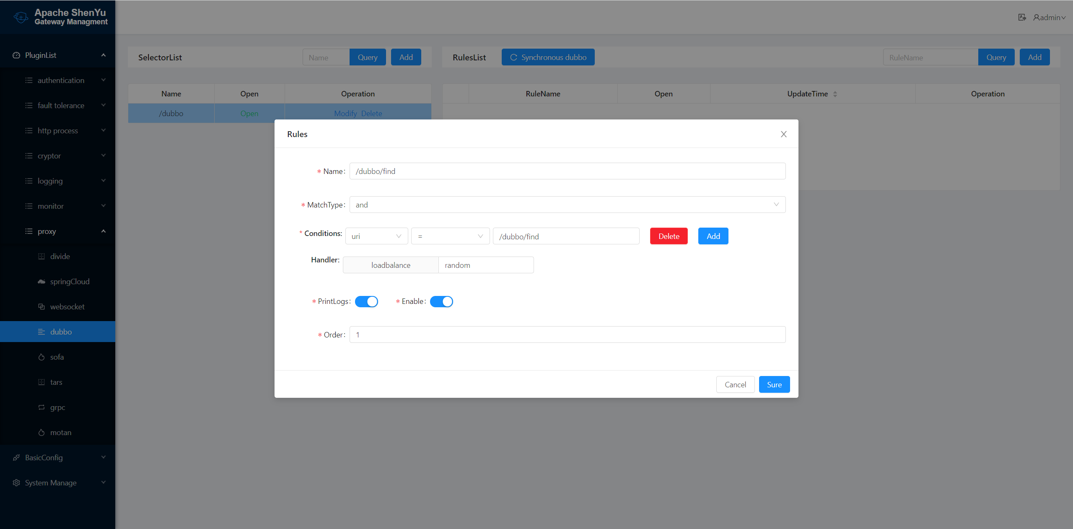Expand the authentication menu group
The image size is (1073, 529).
(61, 80)
